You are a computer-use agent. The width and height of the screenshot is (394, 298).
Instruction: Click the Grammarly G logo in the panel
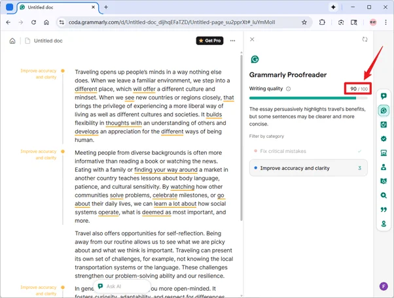(x=255, y=59)
